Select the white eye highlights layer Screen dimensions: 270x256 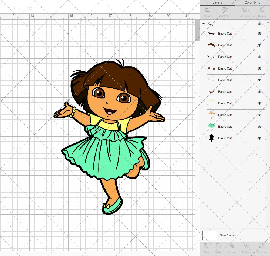tap(236, 80)
